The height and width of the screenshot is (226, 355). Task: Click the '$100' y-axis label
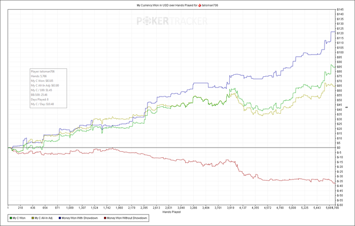pyautogui.click(x=340, y=53)
